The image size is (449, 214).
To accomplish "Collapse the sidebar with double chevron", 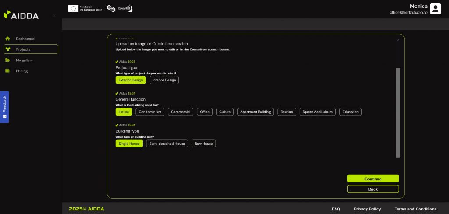I will coord(54,16).
